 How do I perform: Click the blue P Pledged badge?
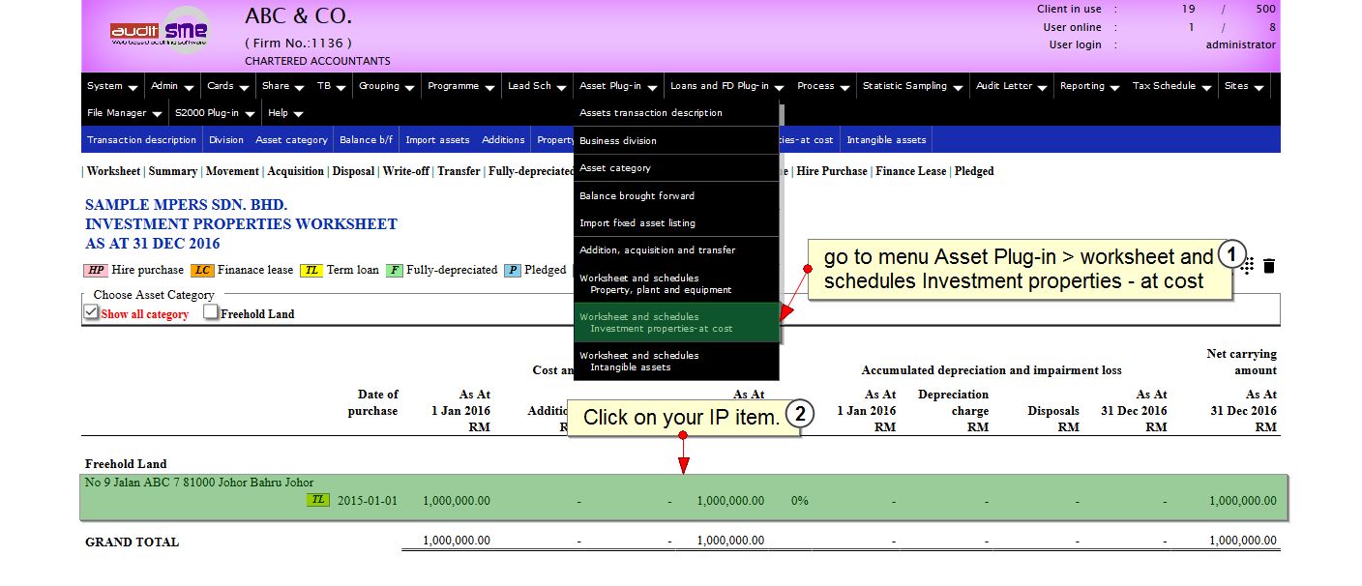pos(512,271)
